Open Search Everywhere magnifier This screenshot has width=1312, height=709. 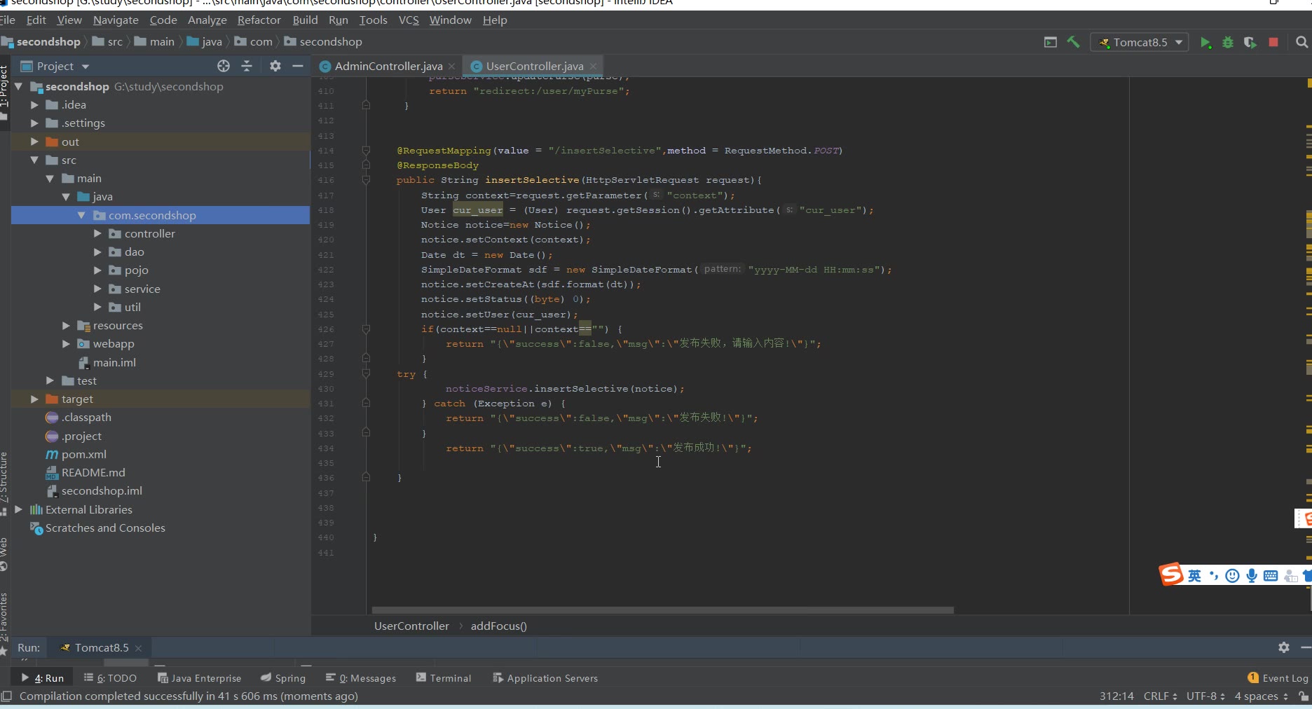pyautogui.click(x=1301, y=43)
